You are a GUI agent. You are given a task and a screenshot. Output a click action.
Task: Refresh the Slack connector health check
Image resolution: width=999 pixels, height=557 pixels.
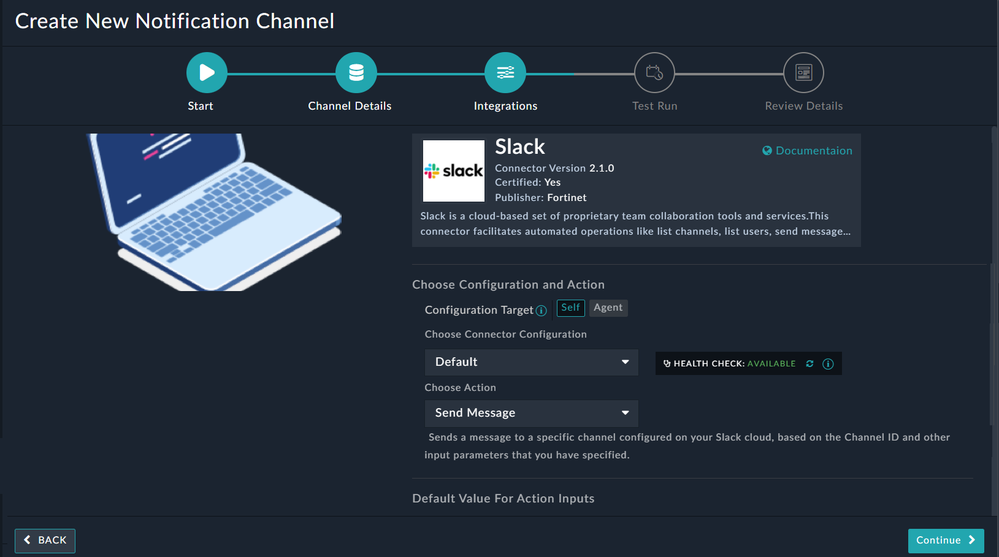pos(810,363)
